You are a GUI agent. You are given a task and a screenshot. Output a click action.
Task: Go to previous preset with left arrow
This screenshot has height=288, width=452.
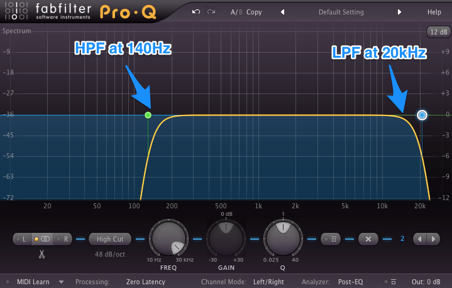[282, 12]
